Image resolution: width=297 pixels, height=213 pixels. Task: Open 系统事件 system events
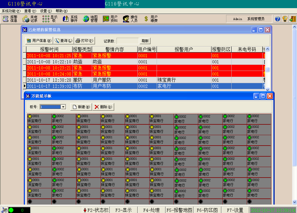[70, 19]
